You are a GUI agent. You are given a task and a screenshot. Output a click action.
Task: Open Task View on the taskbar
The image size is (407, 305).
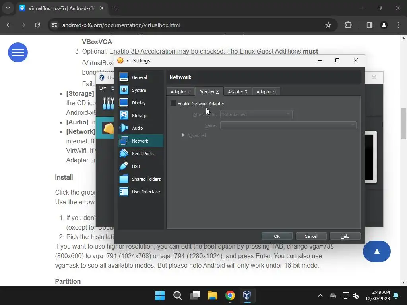coord(195,295)
